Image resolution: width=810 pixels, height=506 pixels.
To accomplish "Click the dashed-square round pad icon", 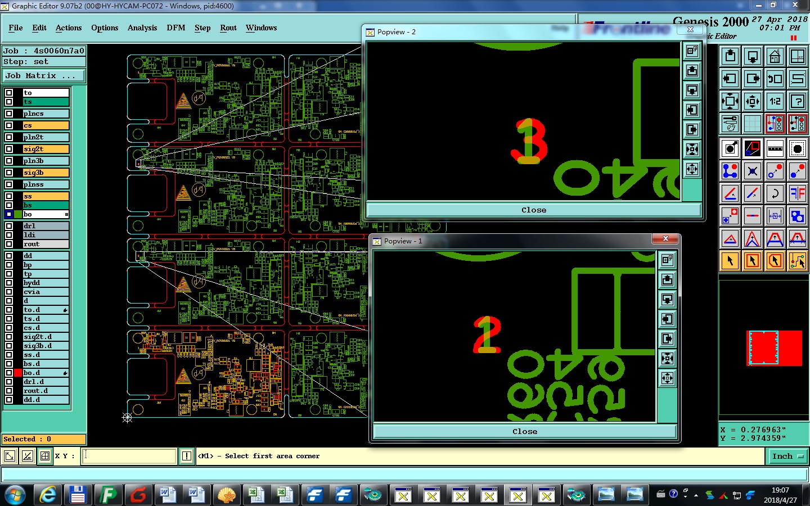I will 798,148.
